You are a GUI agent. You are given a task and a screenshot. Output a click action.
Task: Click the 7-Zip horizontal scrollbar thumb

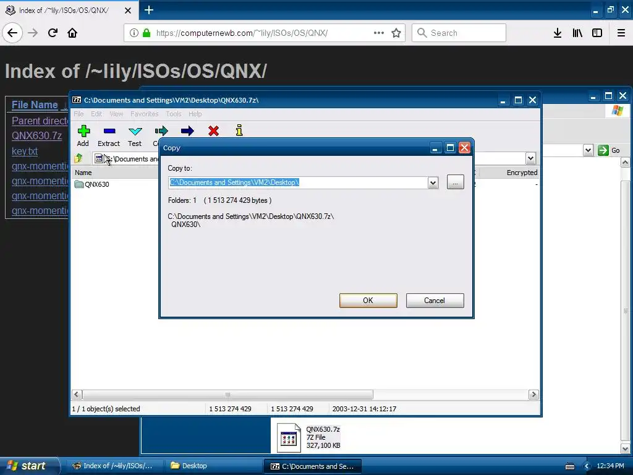point(227,395)
